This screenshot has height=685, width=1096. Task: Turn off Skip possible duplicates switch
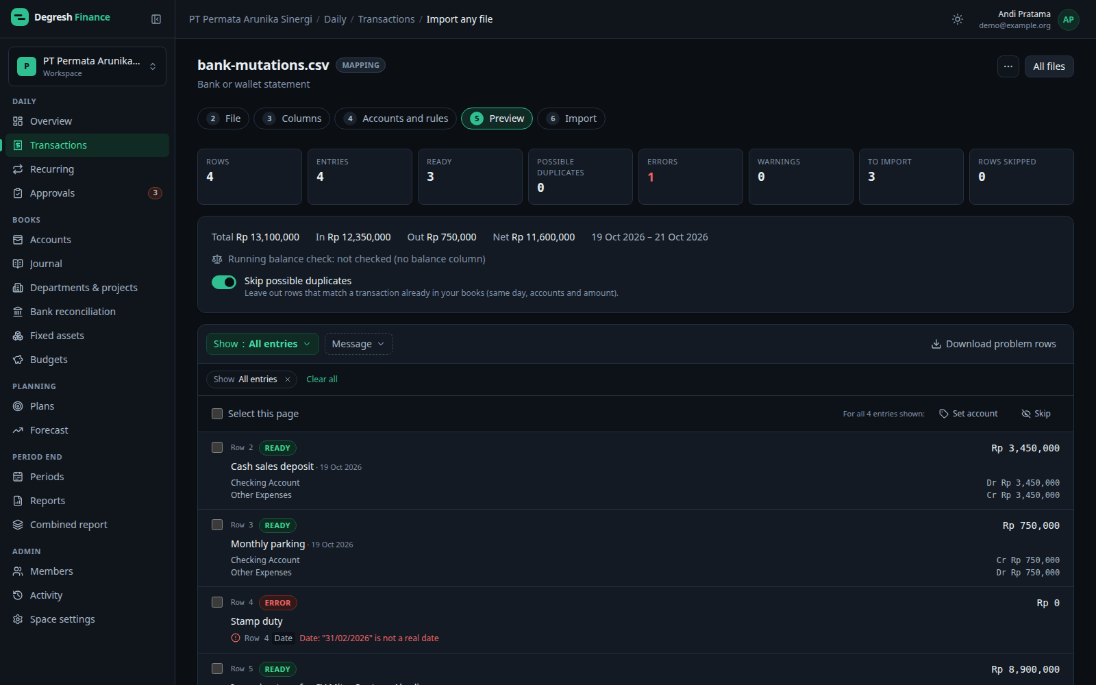(224, 282)
